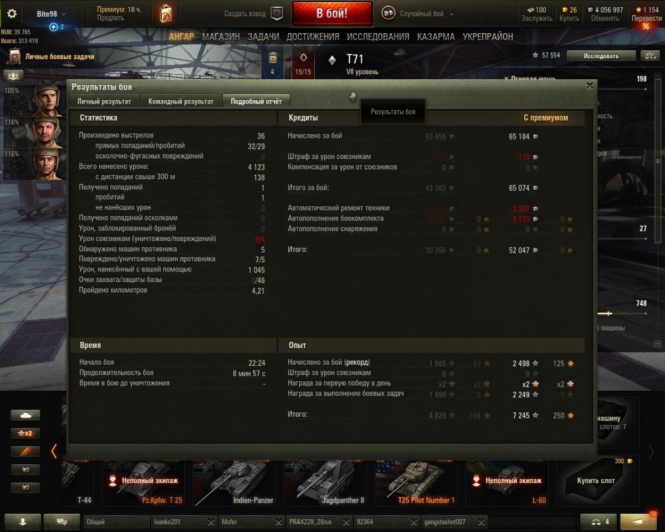Open the Общий chat channel tab
This screenshot has width=665, height=532.
tap(116, 521)
